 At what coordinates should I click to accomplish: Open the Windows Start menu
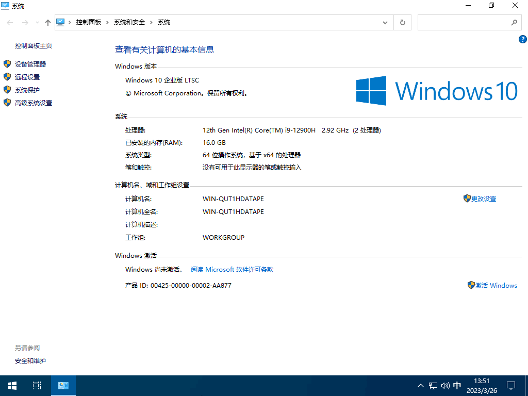tap(12, 385)
